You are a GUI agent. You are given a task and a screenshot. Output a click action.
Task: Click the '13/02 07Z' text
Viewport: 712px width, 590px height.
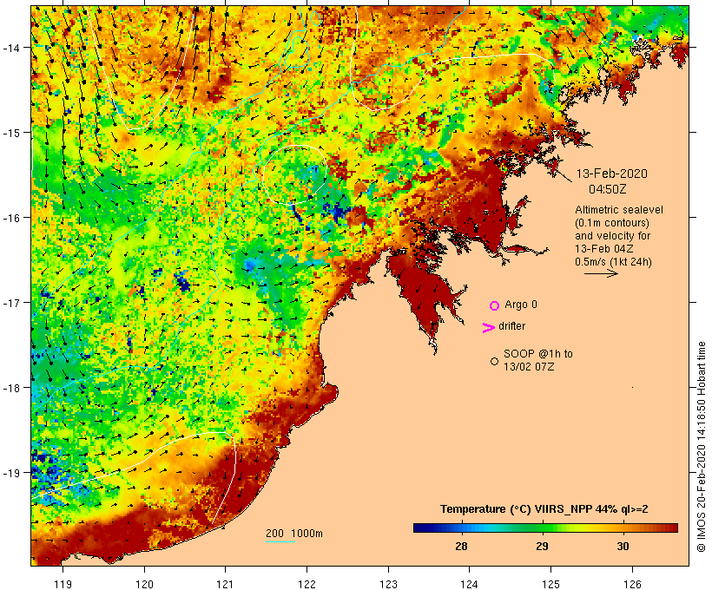click(529, 367)
